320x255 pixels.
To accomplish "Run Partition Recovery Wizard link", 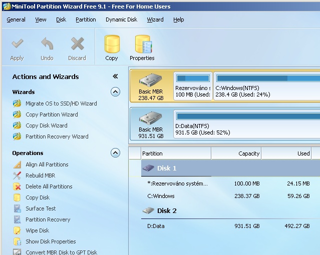I will [x=57, y=136].
